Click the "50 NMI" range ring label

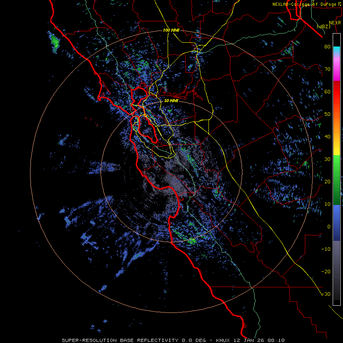pos(171,101)
